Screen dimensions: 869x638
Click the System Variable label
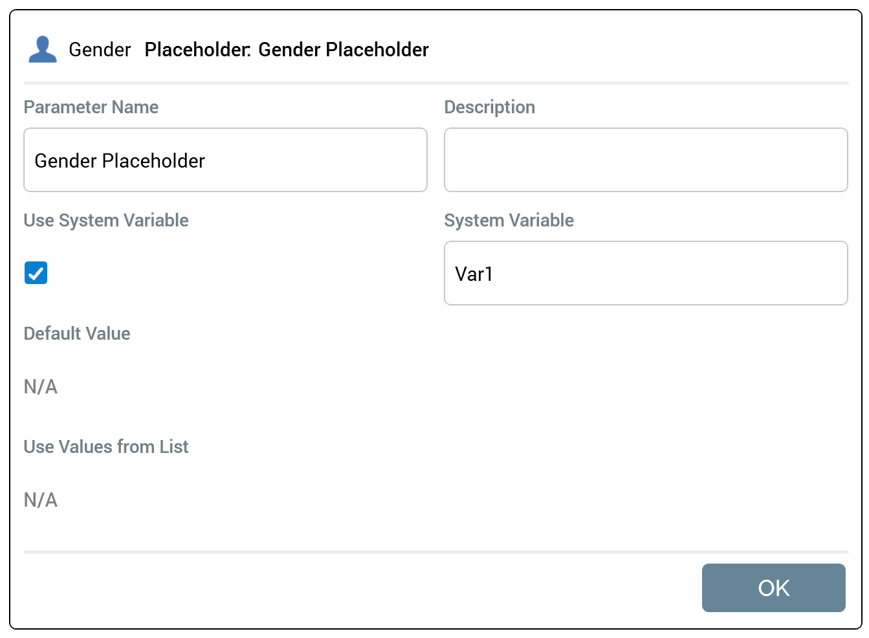point(509,221)
